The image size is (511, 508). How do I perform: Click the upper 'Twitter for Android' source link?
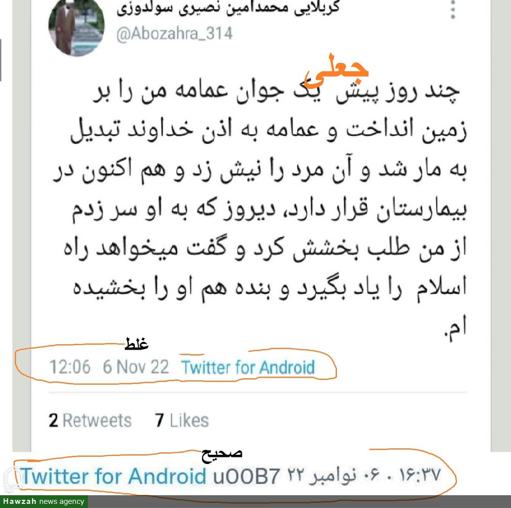pyautogui.click(x=248, y=367)
